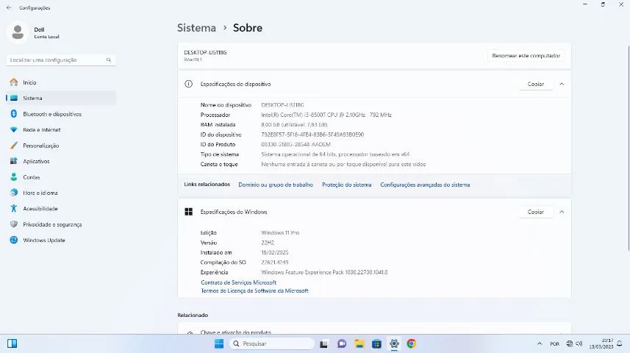Open the volume icon in the system tray
Viewport: 630px width, 353px height.
579,343
